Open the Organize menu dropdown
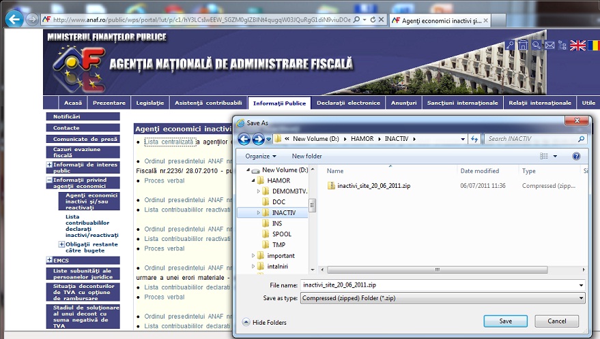The image size is (600, 339). click(261, 156)
